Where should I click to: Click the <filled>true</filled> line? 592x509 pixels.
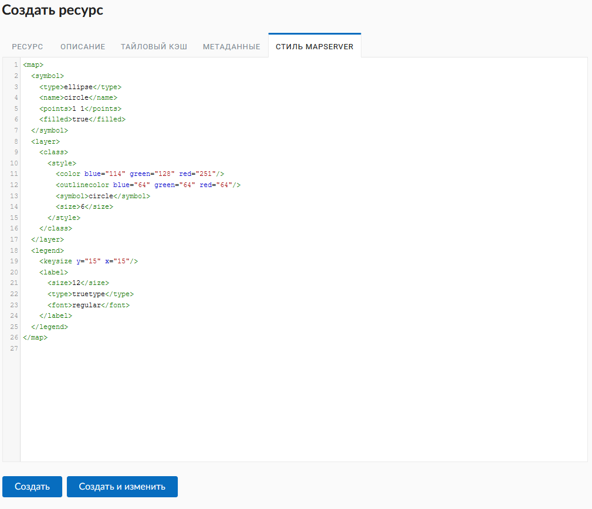pos(82,119)
